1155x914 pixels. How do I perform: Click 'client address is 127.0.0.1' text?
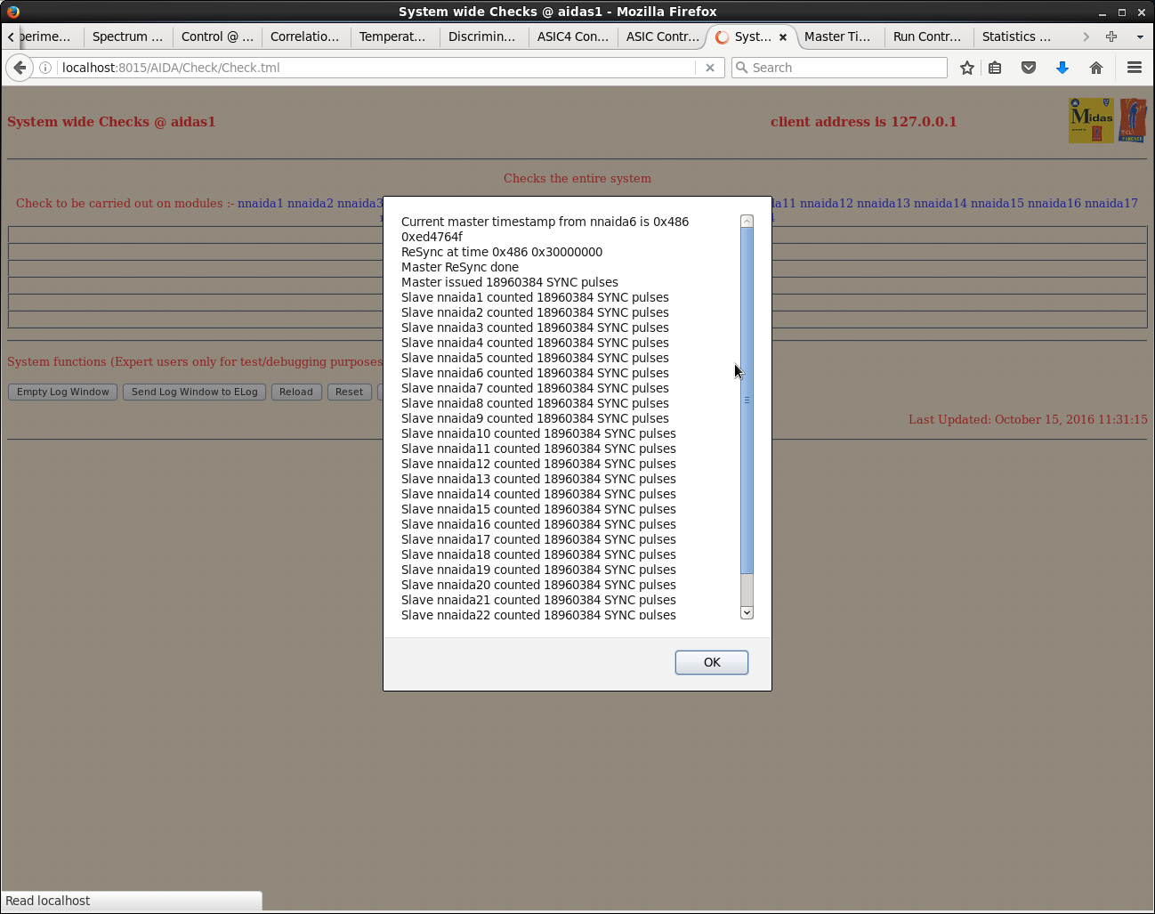[863, 122]
